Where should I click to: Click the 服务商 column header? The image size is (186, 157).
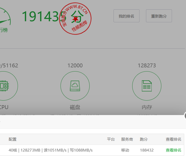click(127, 139)
